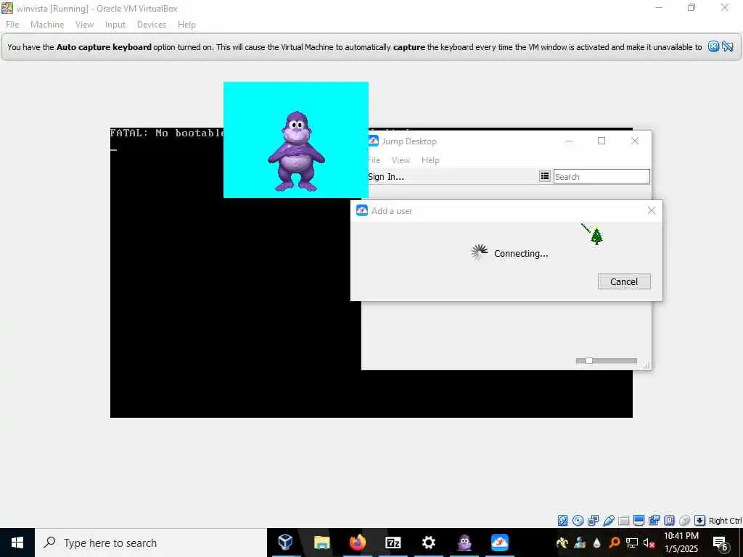Click the people icon in the system tray

click(x=580, y=542)
